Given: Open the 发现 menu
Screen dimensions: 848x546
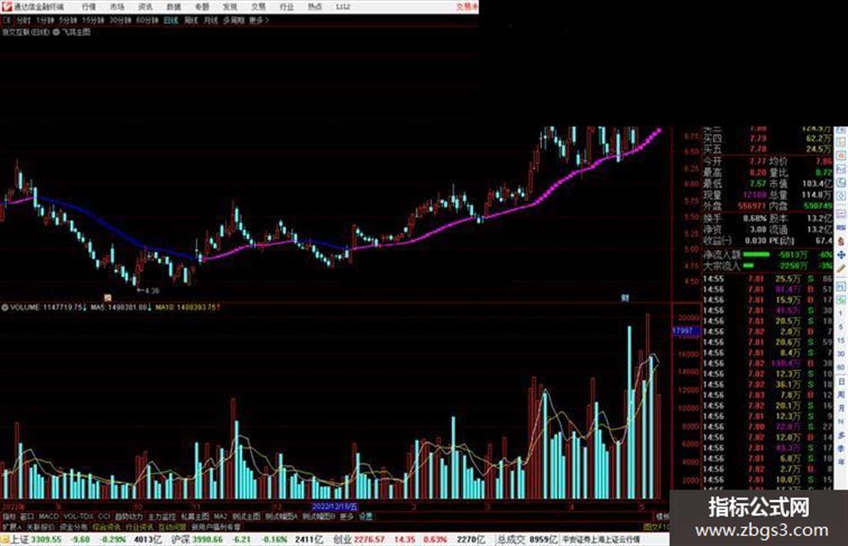Looking at the screenshot, I should [230, 6].
